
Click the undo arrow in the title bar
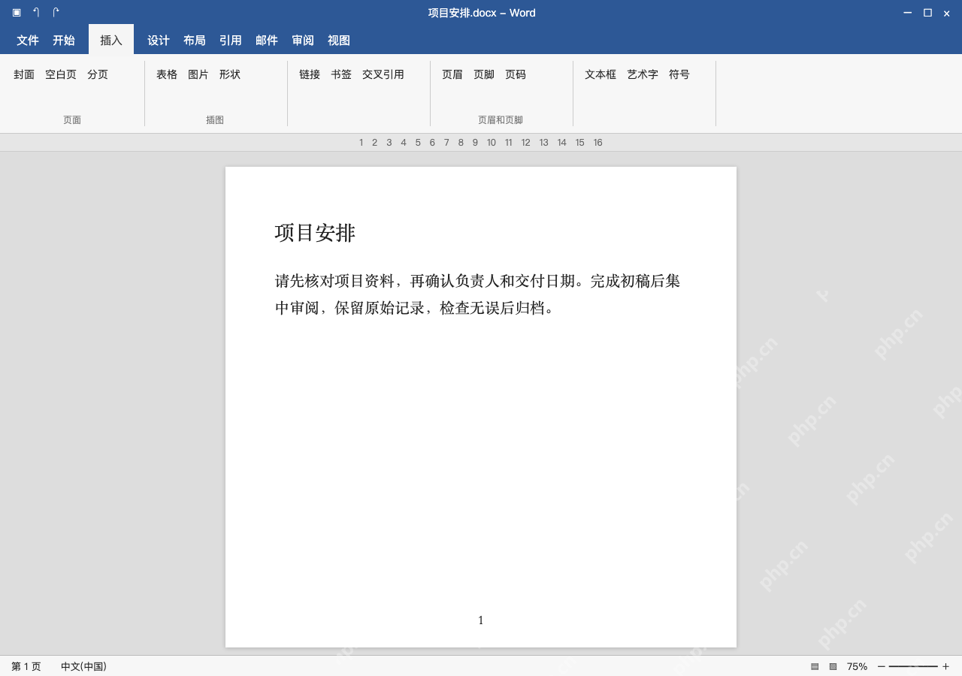[36, 13]
